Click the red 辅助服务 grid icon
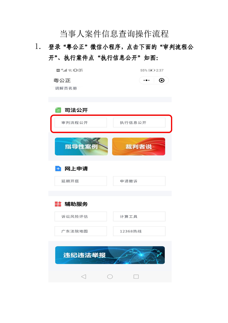Image resolution: width=228 pixels, height=323 pixels. (x=58, y=204)
